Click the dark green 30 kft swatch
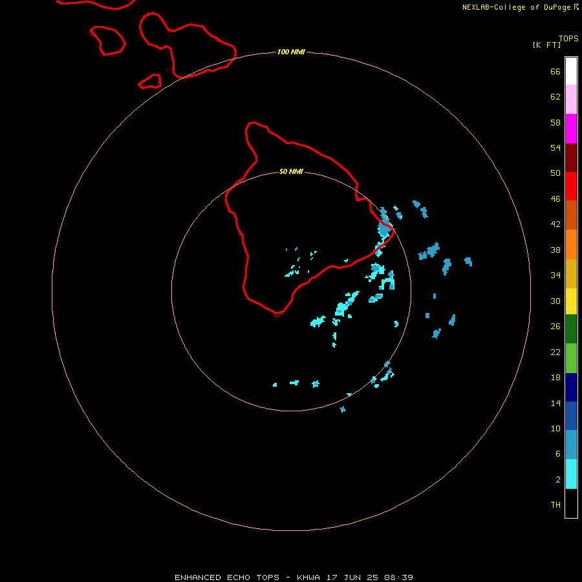This screenshot has width=582, height=582. pyautogui.click(x=571, y=329)
